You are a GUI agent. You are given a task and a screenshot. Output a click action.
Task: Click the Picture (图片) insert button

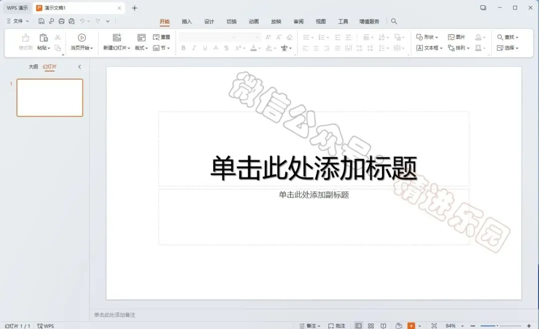(x=457, y=37)
